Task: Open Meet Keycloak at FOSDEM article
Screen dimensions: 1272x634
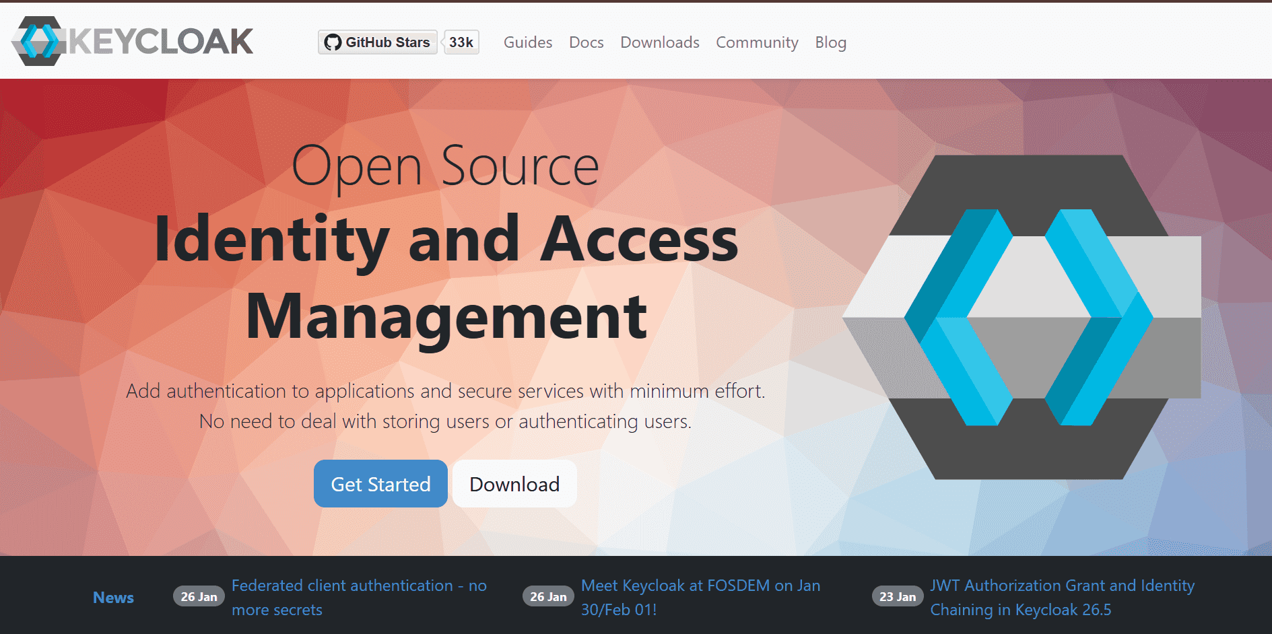Action: pyautogui.click(x=700, y=598)
